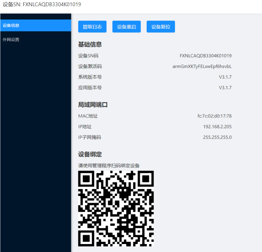Click the IP address 192.168.2.205
This screenshot has height=252, width=262.
point(217,127)
